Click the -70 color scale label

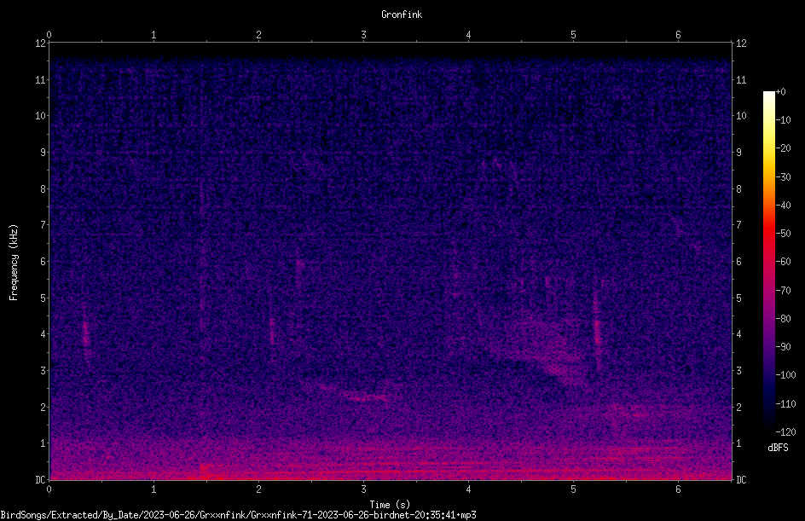(784, 291)
